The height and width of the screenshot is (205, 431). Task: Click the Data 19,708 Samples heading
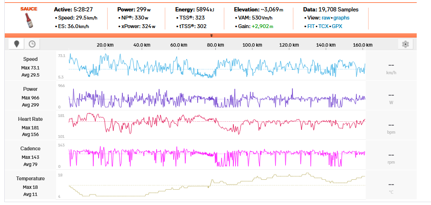pos(331,10)
